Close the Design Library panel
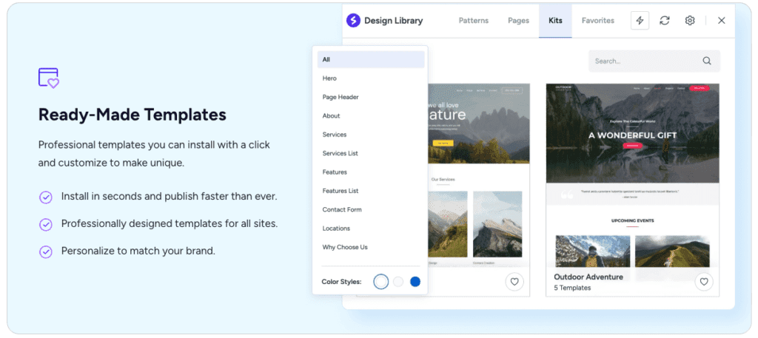The width and height of the screenshot is (758, 338). click(x=721, y=20)
